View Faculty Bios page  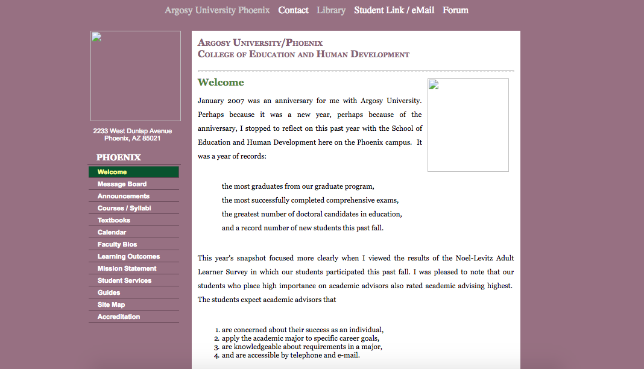(x=134, y=244)
